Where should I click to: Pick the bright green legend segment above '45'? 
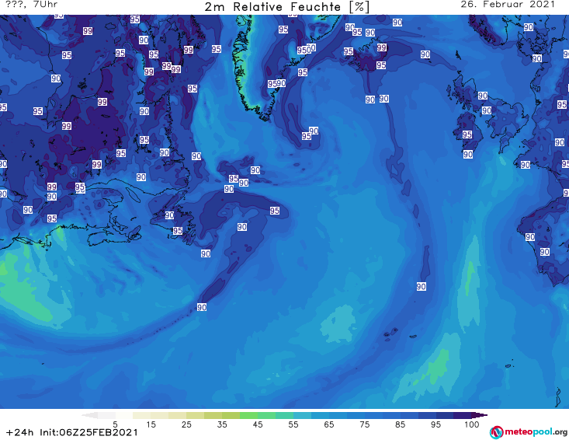pyautogui.click(x=249, y=415)
